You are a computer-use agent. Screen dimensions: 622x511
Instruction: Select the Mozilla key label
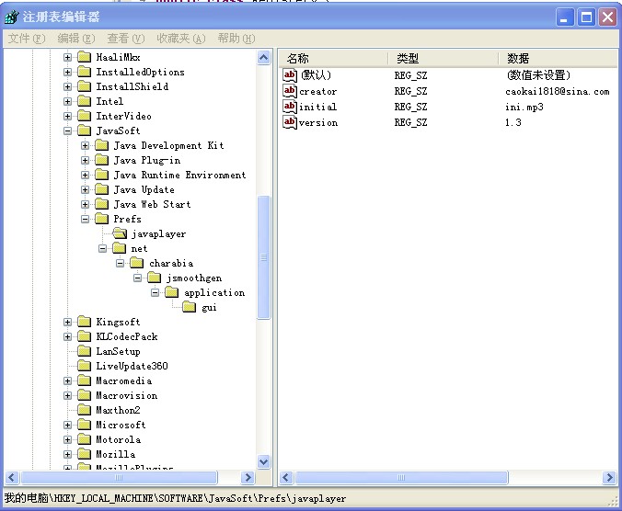coord(115,454)
